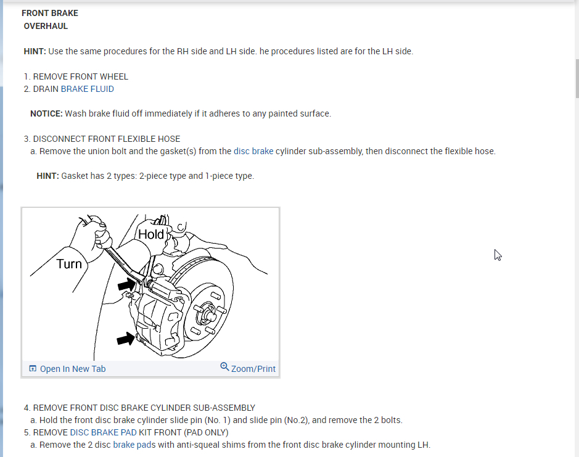Open the DISC BRAKE PAD link
This screenshot has width=579, height=457.
(103, 432)
